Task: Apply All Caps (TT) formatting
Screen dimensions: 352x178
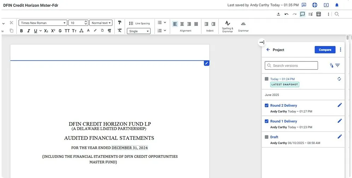Action: point(67,31)
